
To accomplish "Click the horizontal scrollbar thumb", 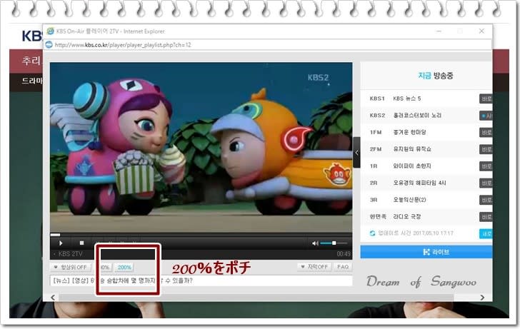I will coord(256,298).
